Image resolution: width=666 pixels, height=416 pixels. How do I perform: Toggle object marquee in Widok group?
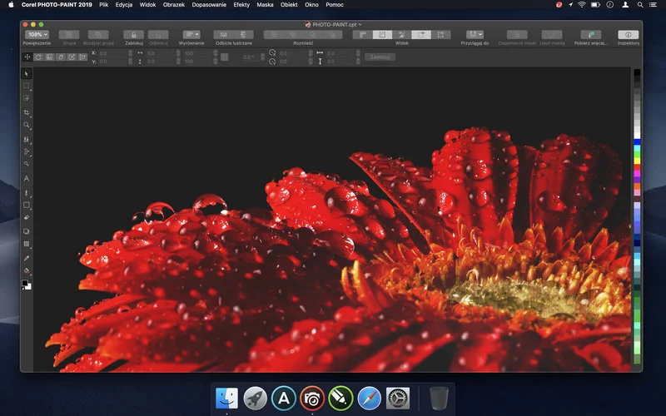tap(421, 34)
